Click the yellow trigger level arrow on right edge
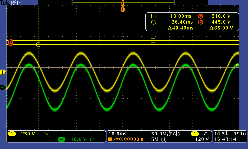This screenshot has width=248, height=149. pyautogui.click(x=237, y=65)
